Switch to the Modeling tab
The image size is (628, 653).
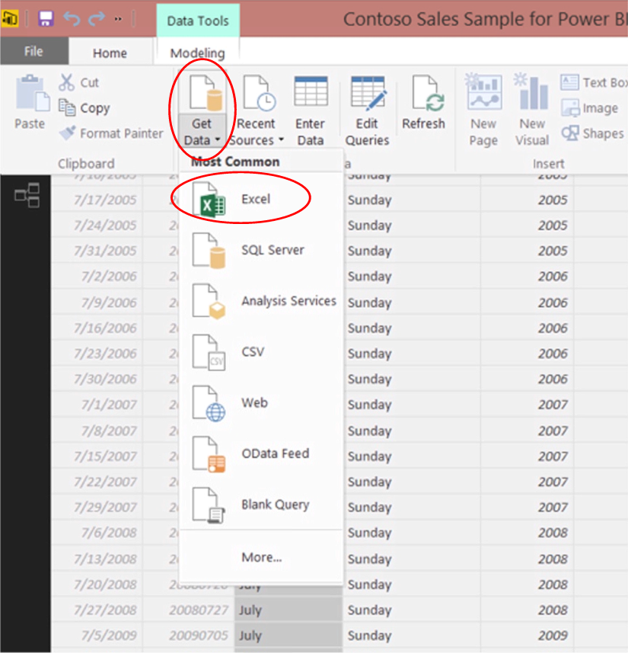pyautogui.click(x=197, y=53)
